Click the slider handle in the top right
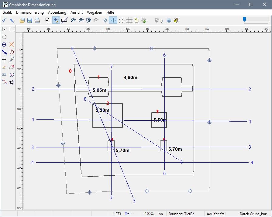Viewport: 272px width, 217px height. point(244,19)
